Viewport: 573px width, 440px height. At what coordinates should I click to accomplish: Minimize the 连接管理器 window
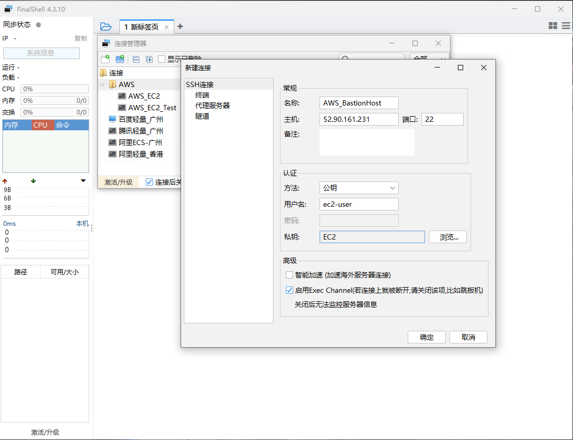point(392,43)
